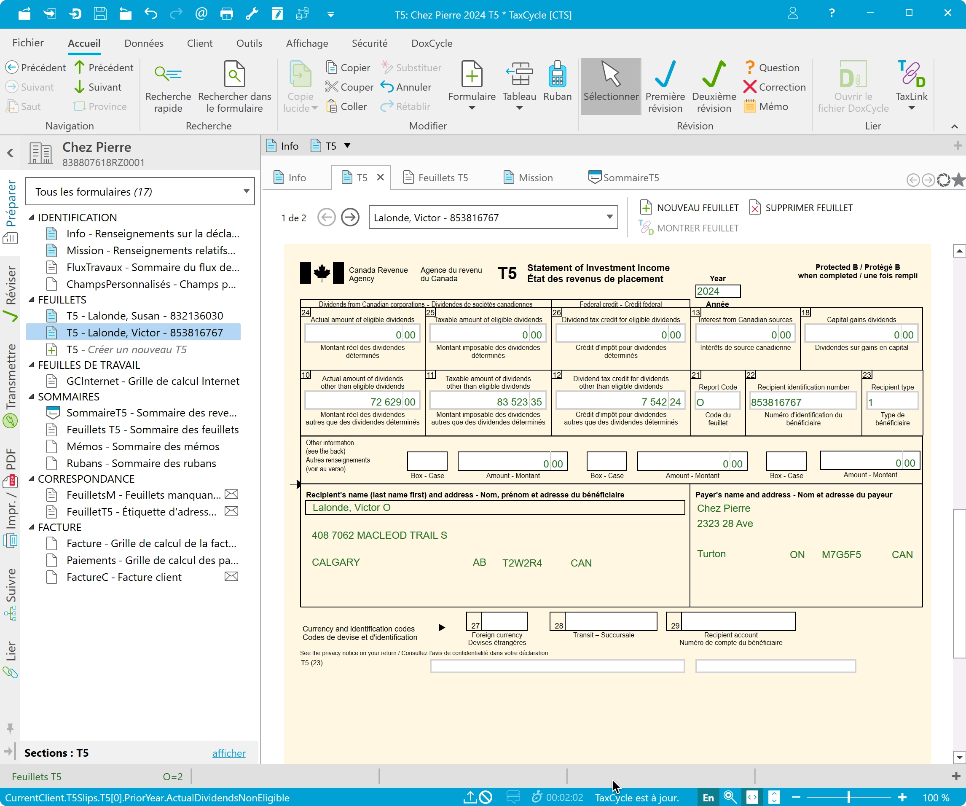
Task: Click the Undo arrow in title bar
Action: coord(150,14)
